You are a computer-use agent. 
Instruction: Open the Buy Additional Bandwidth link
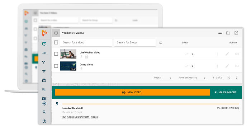[76, 117]
